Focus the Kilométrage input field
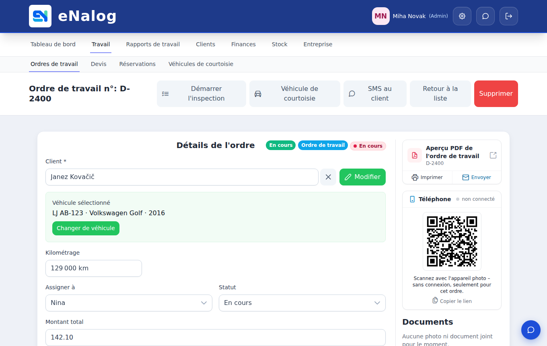 [x=94, y=268]
